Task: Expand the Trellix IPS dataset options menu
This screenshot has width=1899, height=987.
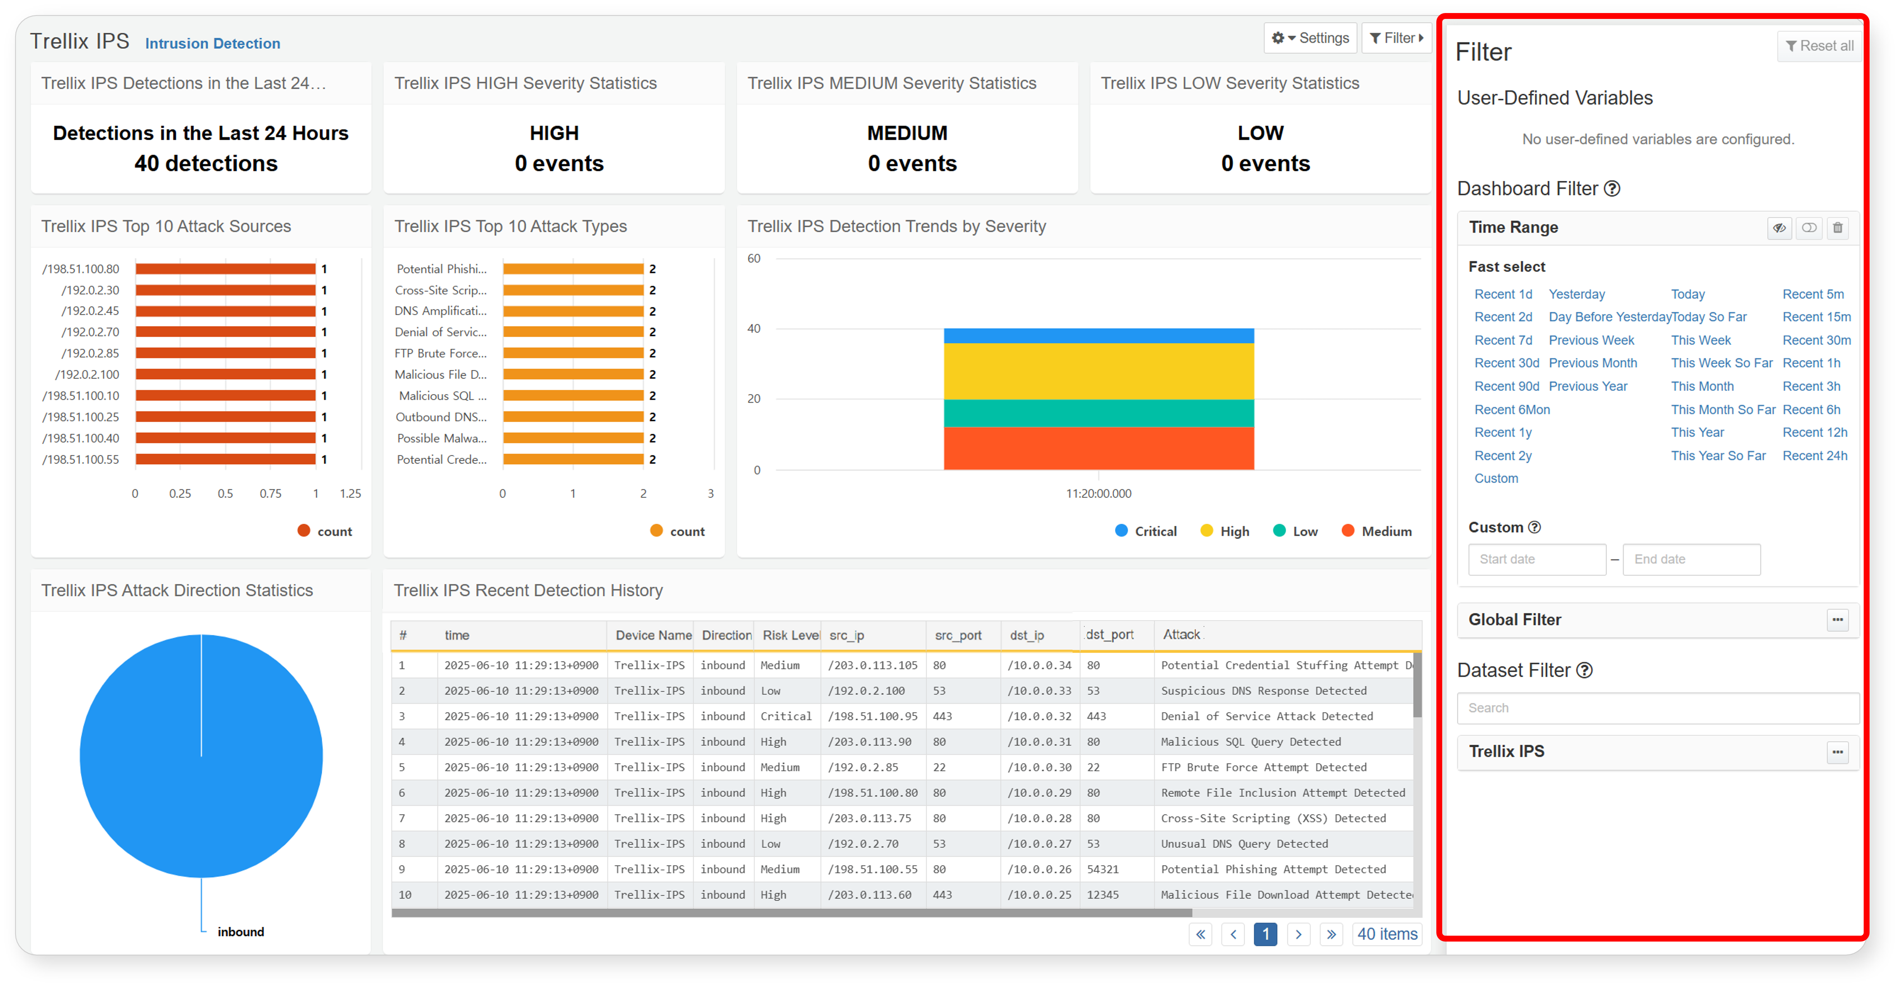Action: [1837, 752]
